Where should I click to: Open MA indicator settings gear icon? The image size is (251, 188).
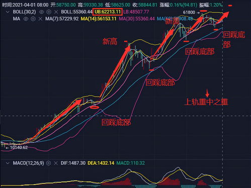tap(33, 19)
